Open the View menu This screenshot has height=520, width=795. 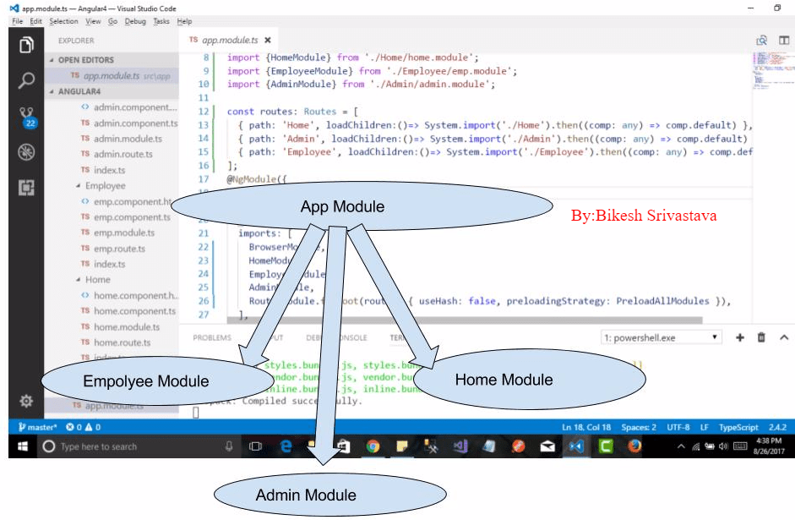(x=93, y=20)
